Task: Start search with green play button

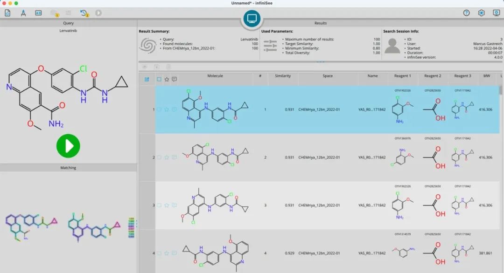Action: 68,146
